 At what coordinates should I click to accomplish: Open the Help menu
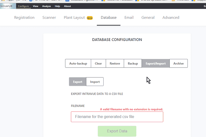(x=57, y=6)
